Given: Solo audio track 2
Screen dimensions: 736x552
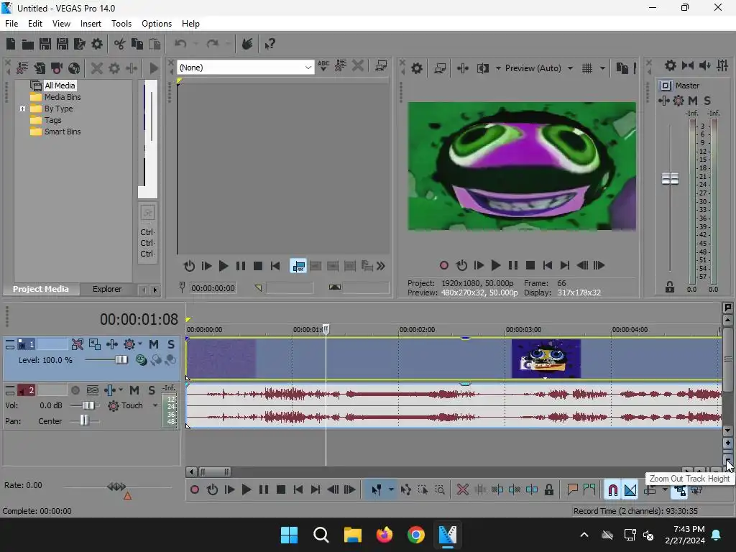Looking at the screenshot, I should 152,390.
